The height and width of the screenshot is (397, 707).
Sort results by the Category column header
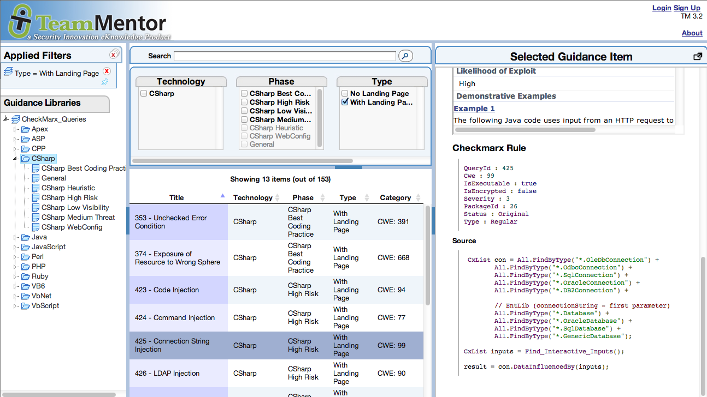(400, 197)
